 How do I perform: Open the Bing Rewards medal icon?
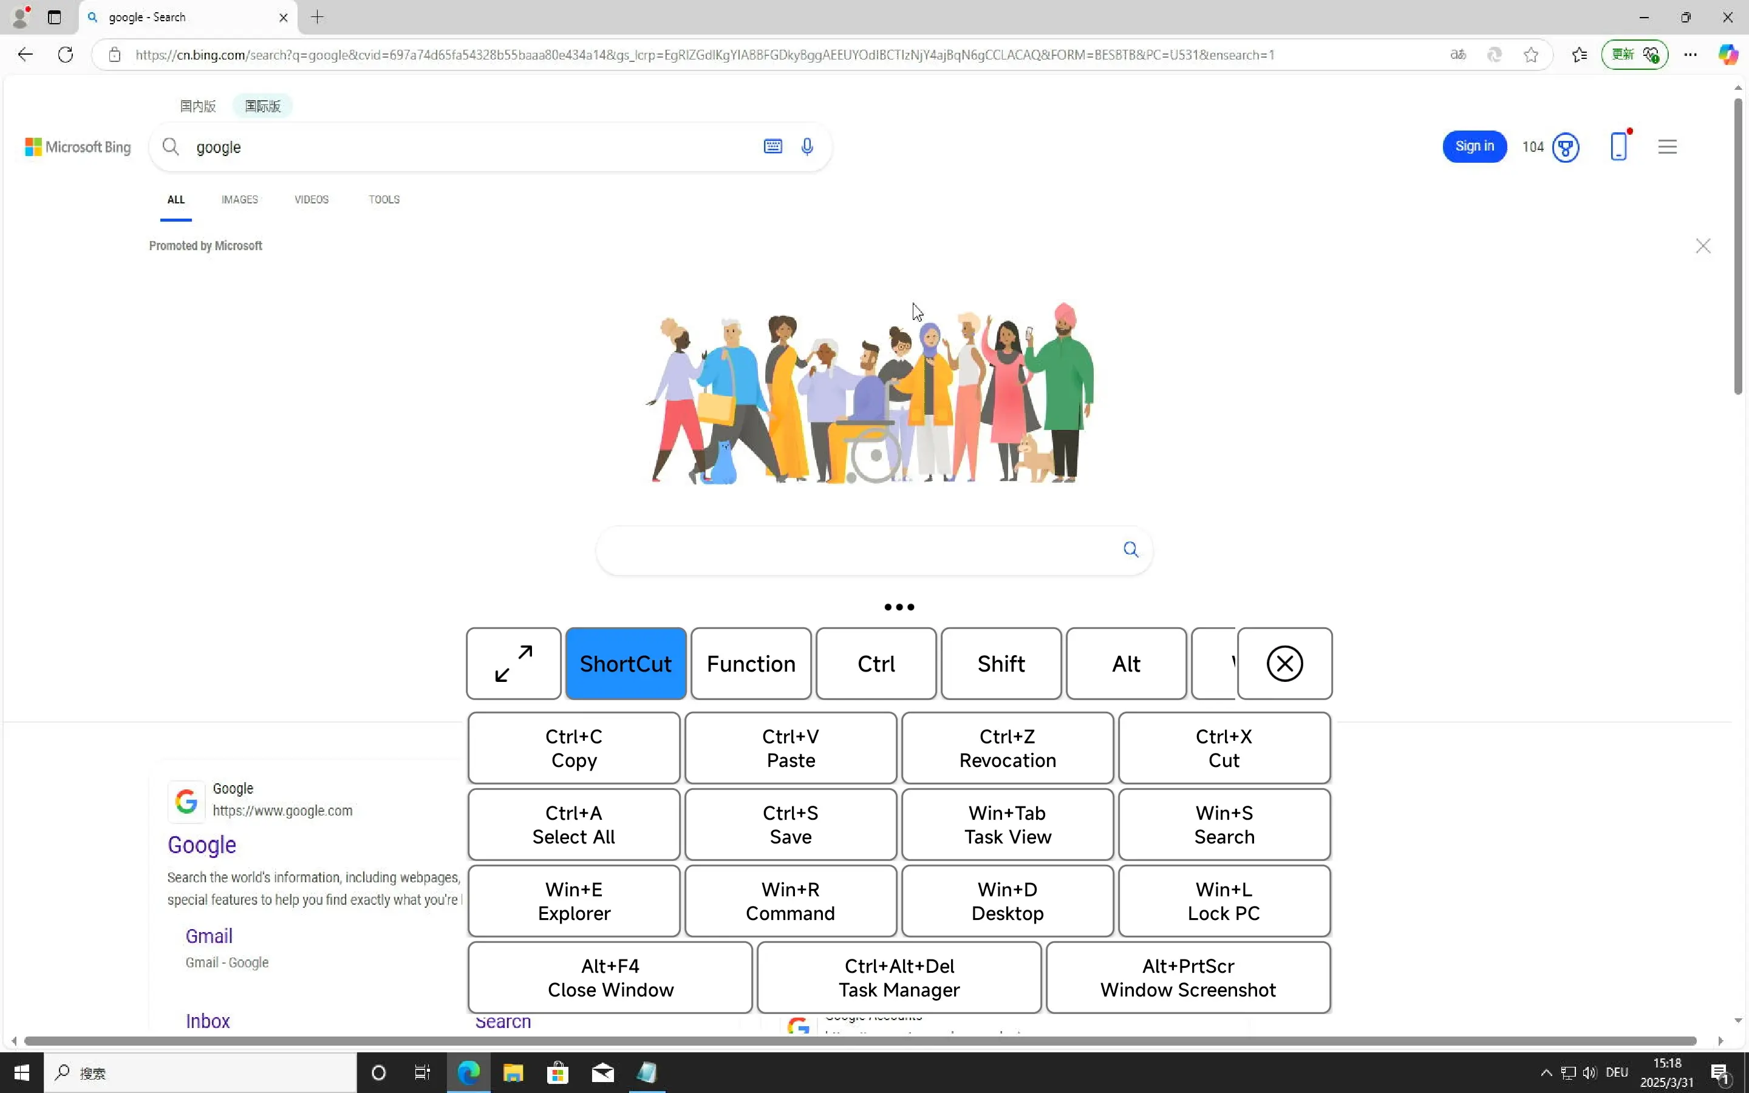click(1566, 148)
